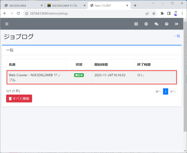Image resolution: width=187 pixels, height=153 pixels.
Task: Open the system info list icon in header
Action: 136,24
